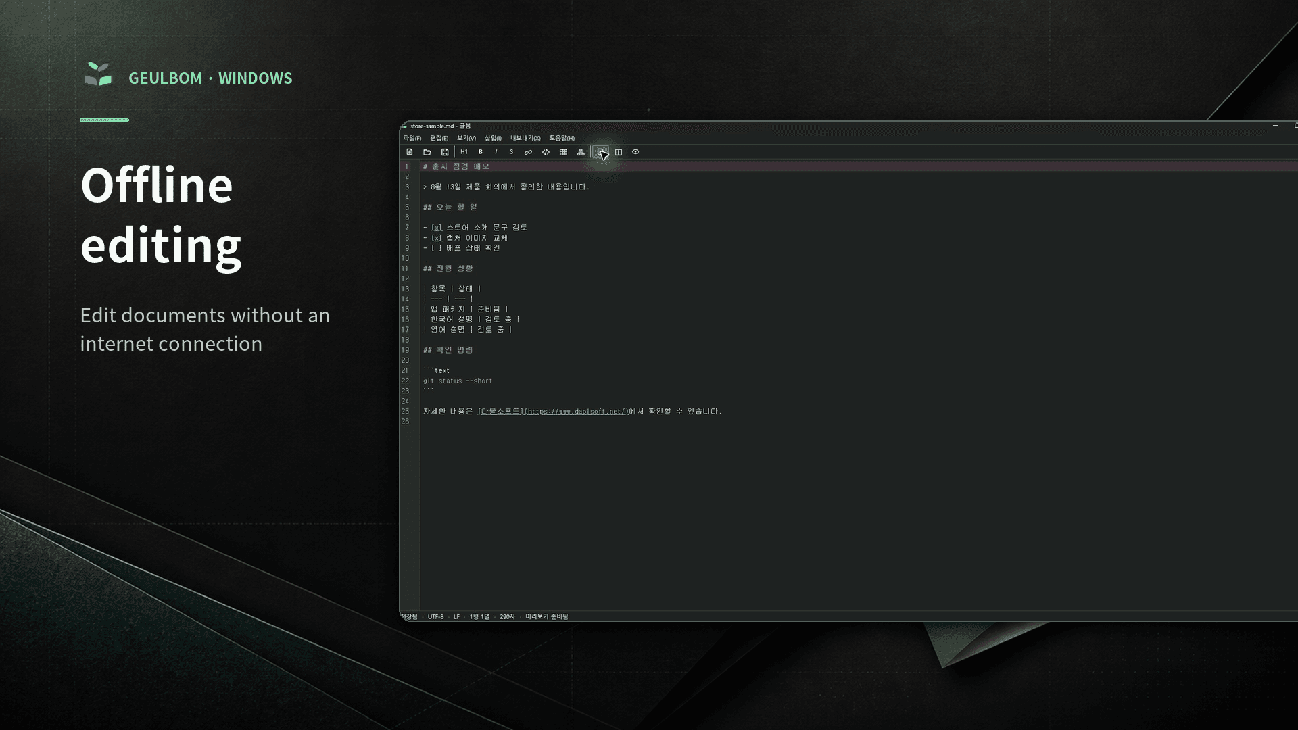Toggle bold formatting (B)
Image resolution: width=1298 pixels, height=730 pixels.
[x=481, y=152]
